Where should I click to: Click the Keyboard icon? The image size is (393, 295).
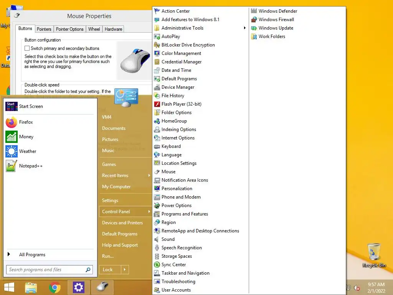click(x=157, y=146)
